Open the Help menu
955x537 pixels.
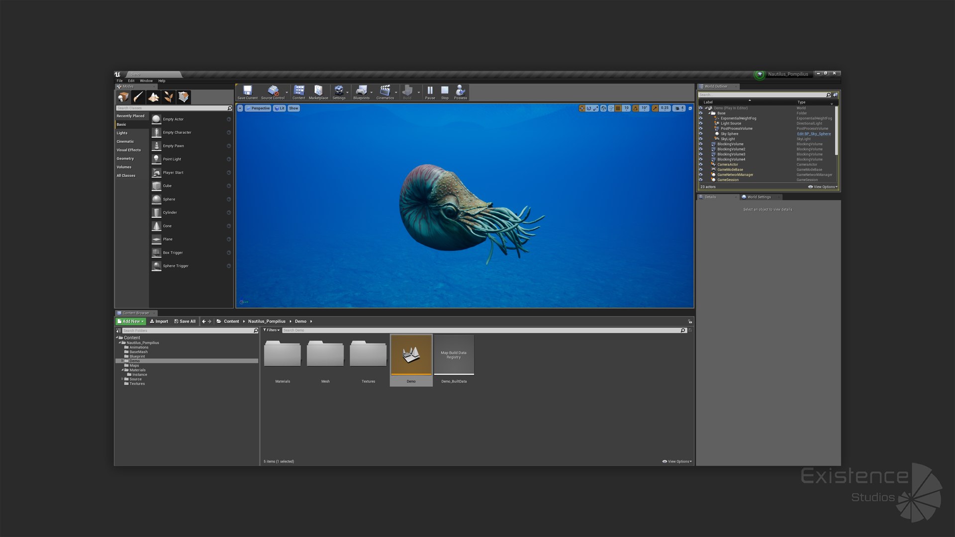pos(162,81)
